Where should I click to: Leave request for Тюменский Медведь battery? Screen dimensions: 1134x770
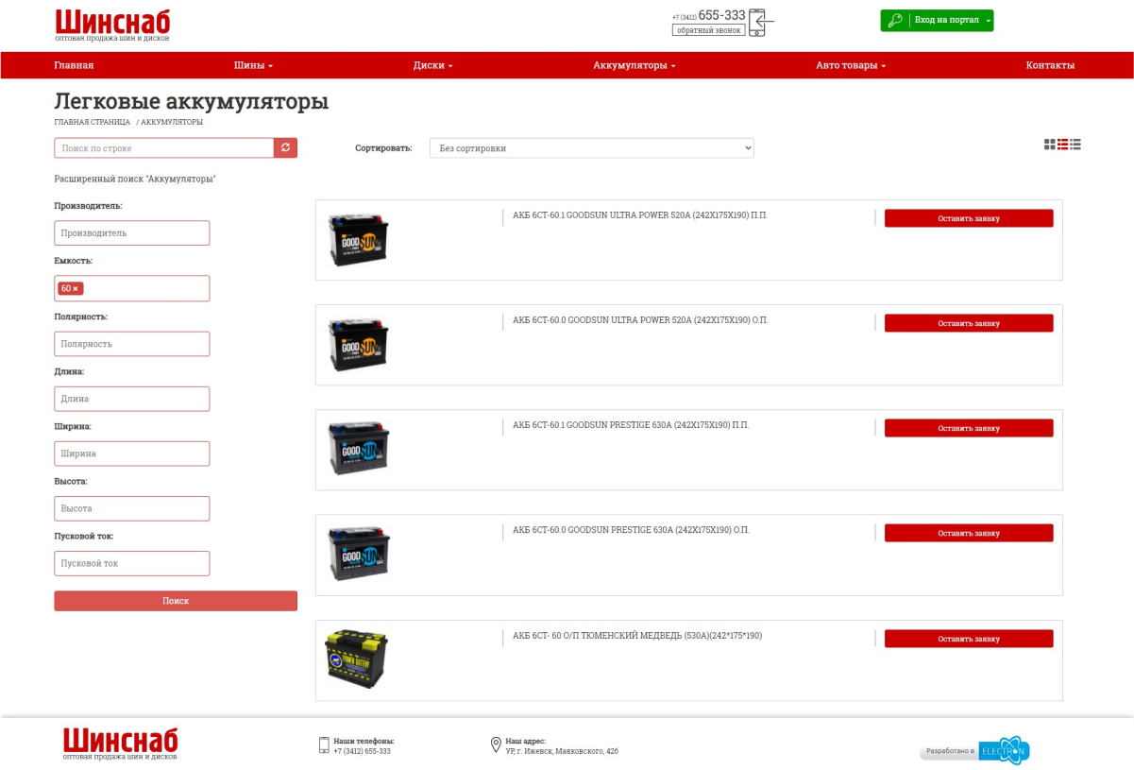(x=969, y=639)
